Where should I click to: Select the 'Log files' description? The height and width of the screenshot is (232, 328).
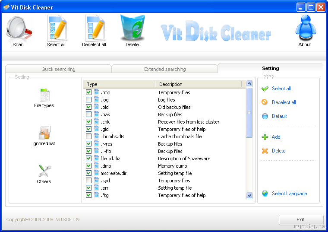point(166,100)
